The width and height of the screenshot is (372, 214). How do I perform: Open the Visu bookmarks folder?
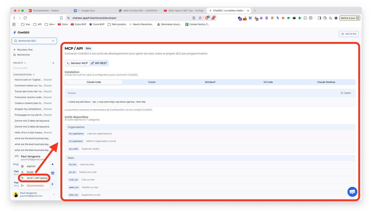26,24
